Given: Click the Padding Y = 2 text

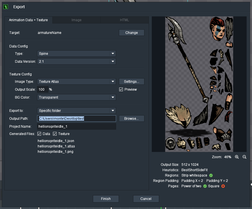Looking at the screenshot, I should pyautogui.click(x=217, y=181).
